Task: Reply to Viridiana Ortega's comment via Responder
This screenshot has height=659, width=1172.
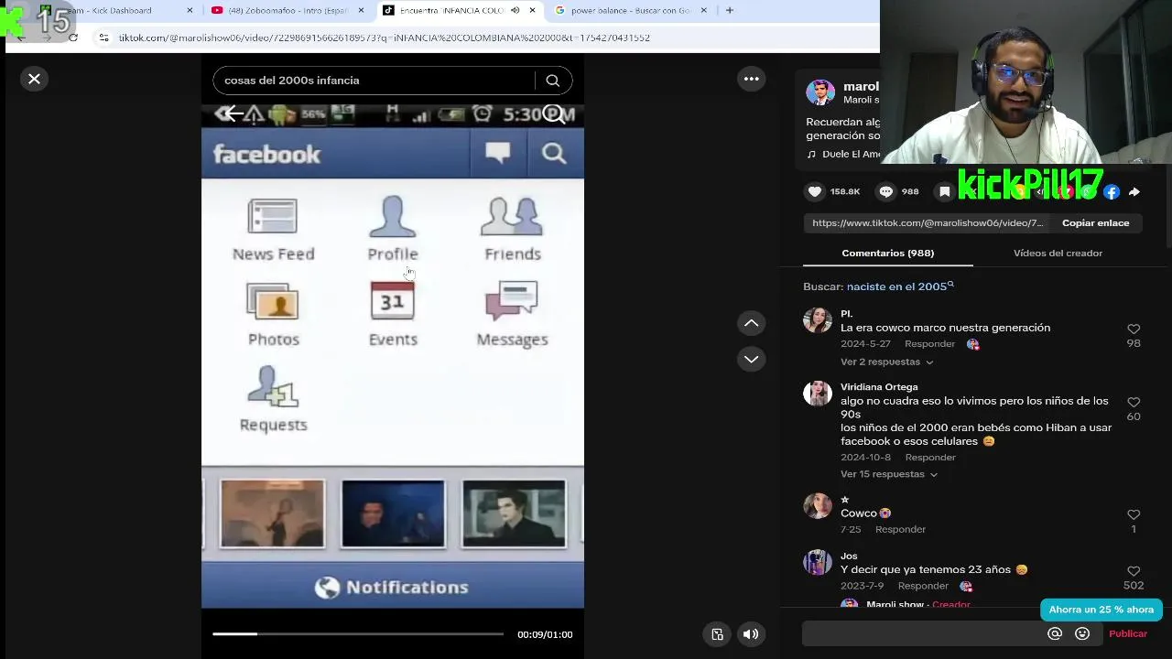Action: click(x=930, y=458)
